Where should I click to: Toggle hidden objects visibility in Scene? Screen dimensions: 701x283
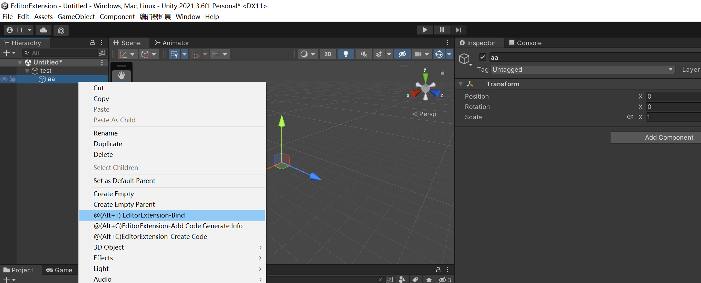(x=402, y=54)
